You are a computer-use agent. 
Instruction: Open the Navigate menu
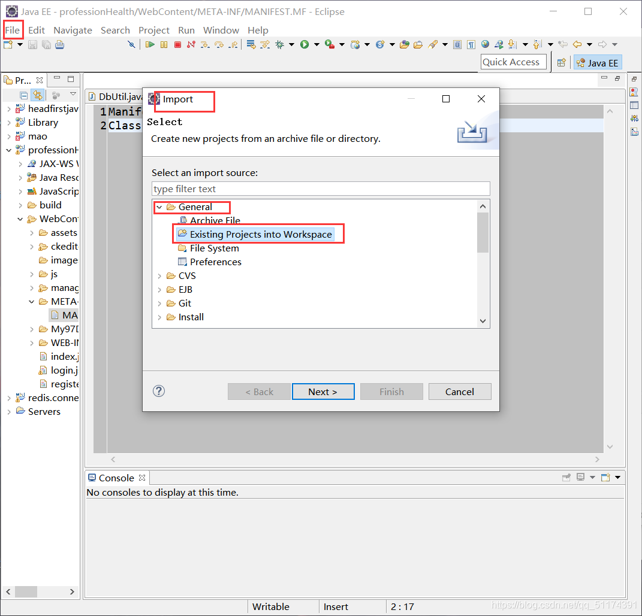coord(73,31)
